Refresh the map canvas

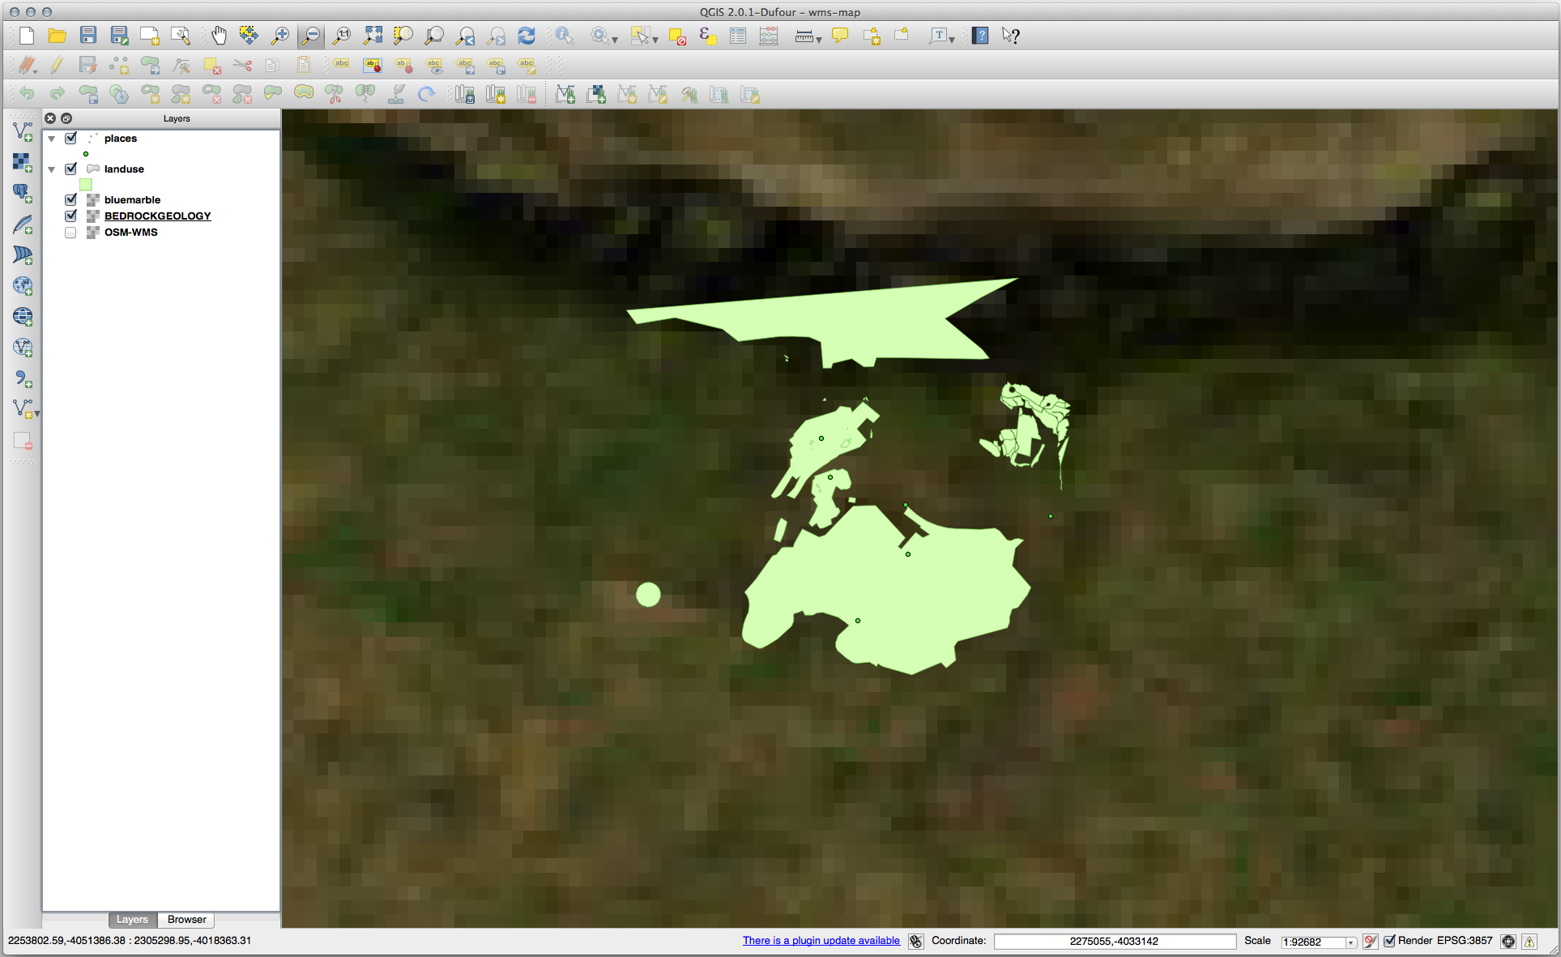click(x=526, y=35)
